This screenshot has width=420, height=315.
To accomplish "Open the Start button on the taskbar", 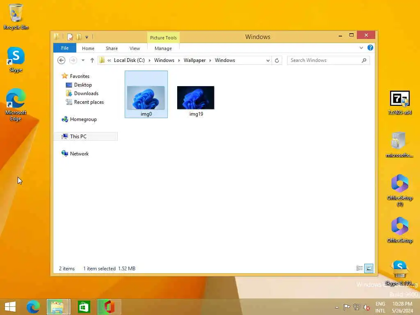I will tap(10, 307).
